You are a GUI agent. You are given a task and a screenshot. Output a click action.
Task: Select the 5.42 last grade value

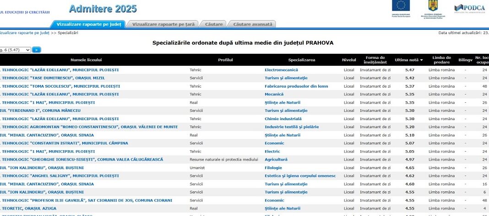(410, 78)
